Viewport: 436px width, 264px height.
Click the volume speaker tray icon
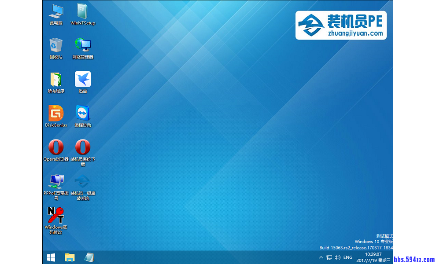point(337,257)
